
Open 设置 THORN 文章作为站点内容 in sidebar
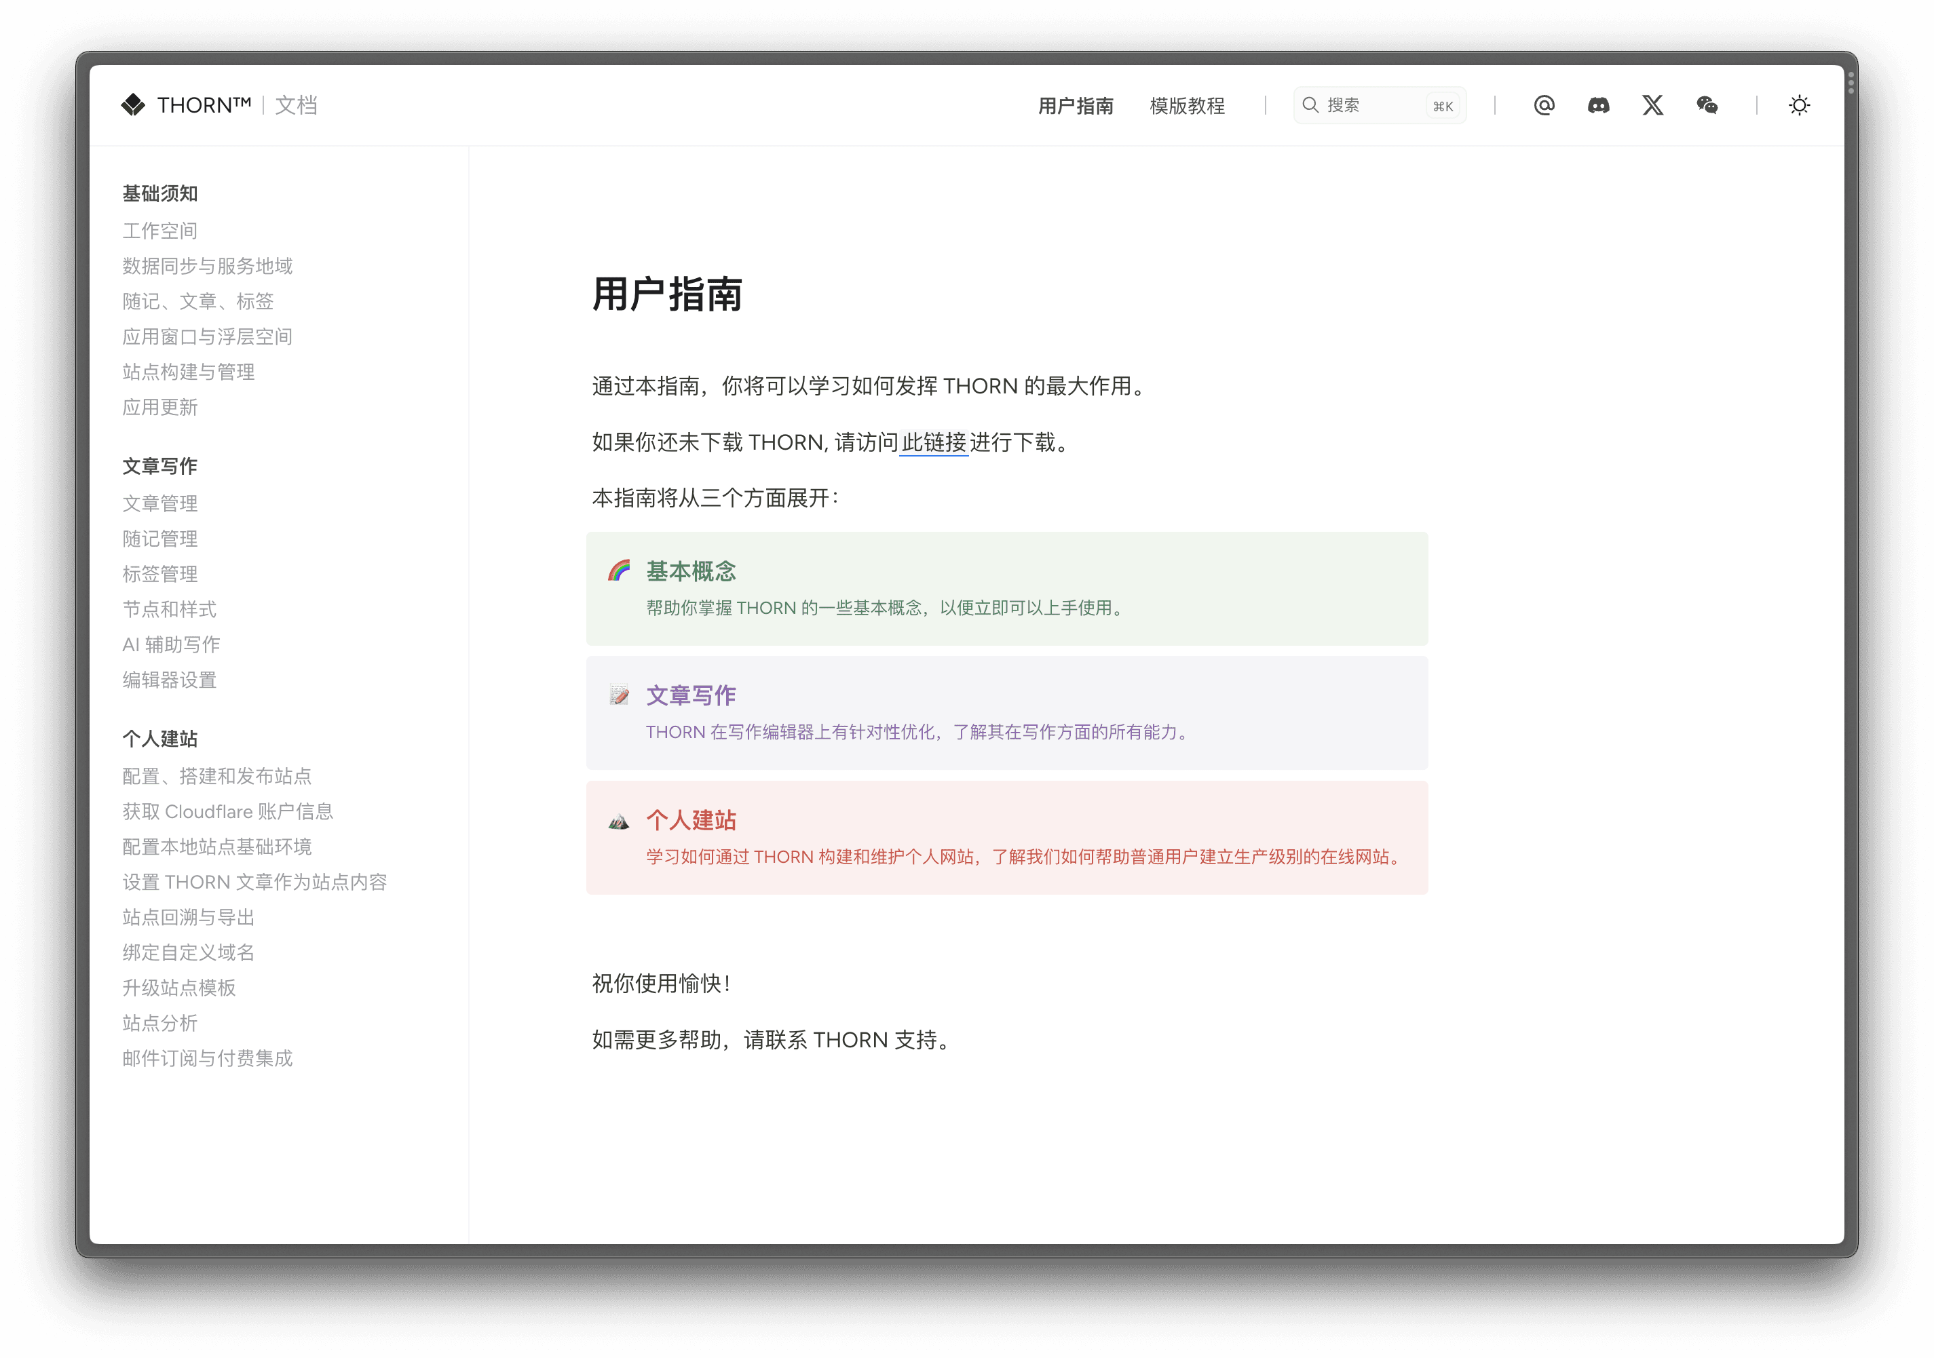pyautogui.click(x=254, y=882)
